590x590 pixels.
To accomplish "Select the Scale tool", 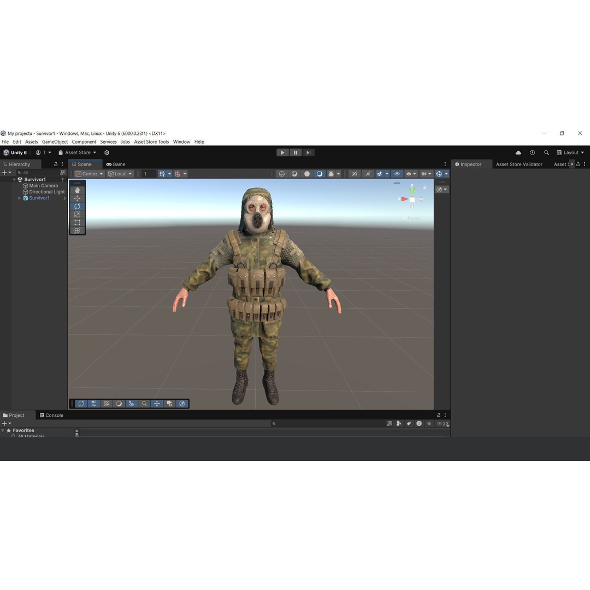I will [x=77, y=215].
